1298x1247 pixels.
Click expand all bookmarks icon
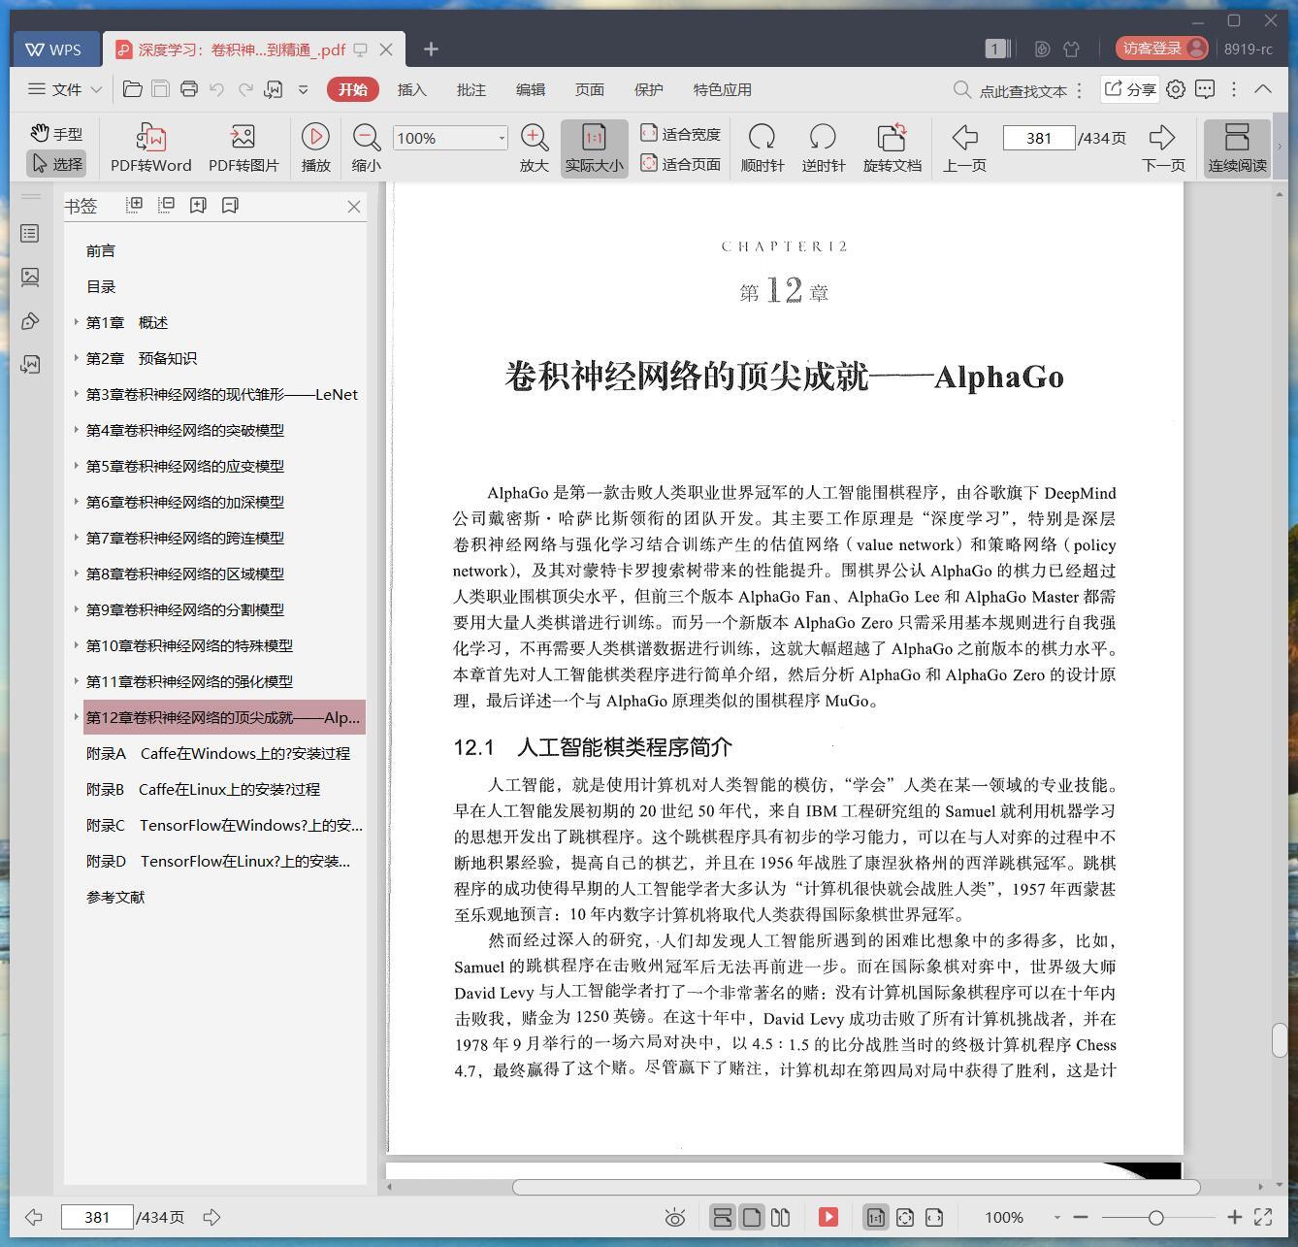[x=135, y=205]
